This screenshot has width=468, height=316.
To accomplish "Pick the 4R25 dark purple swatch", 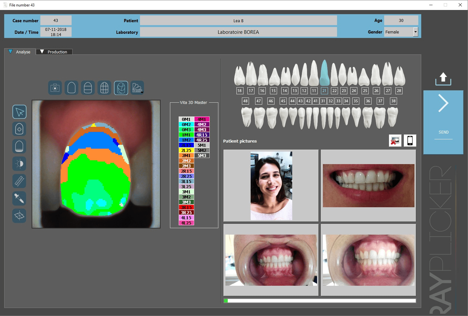I will pos(202,140).
